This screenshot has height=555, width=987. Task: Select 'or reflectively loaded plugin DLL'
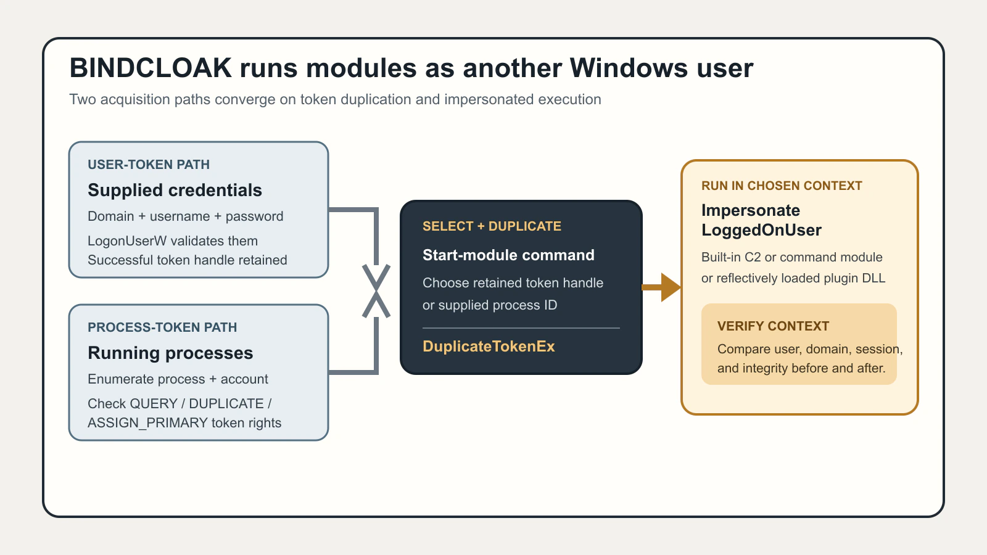point(793,278)
